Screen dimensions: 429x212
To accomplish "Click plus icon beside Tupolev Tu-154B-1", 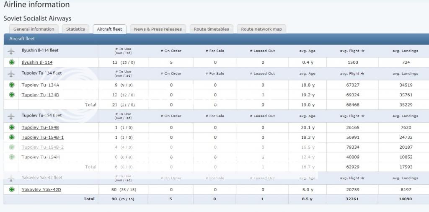I will (11, 137).
